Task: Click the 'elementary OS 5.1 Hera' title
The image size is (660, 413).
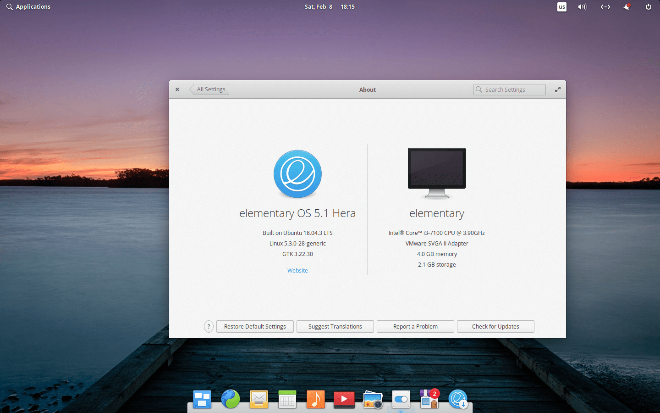Action: [297, 213]
